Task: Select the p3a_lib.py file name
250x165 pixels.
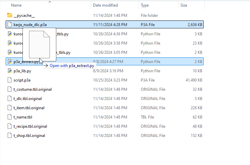Action: coord(22,71)
